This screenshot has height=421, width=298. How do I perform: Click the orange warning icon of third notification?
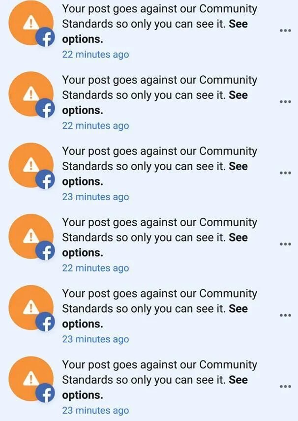point(31,165)
